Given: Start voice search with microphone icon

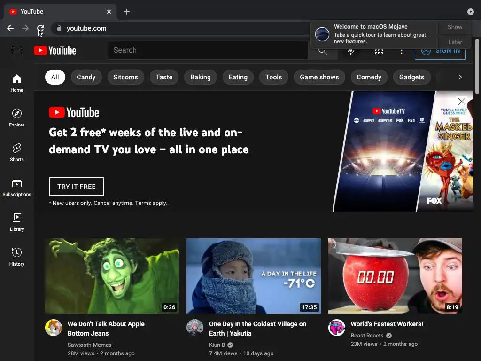Looking at the screenshot, I should [x=350, y=51].
